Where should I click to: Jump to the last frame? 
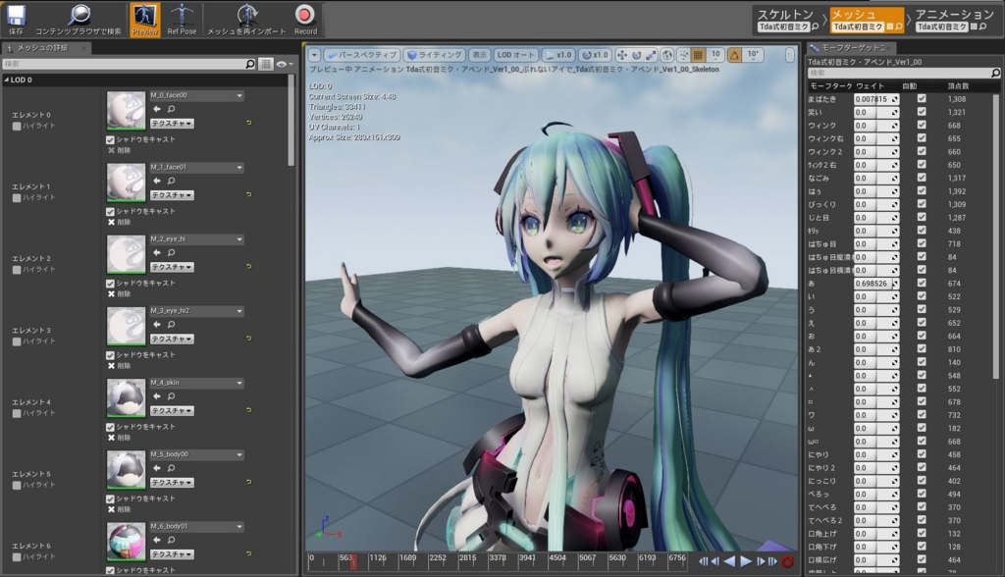point(772,561)
